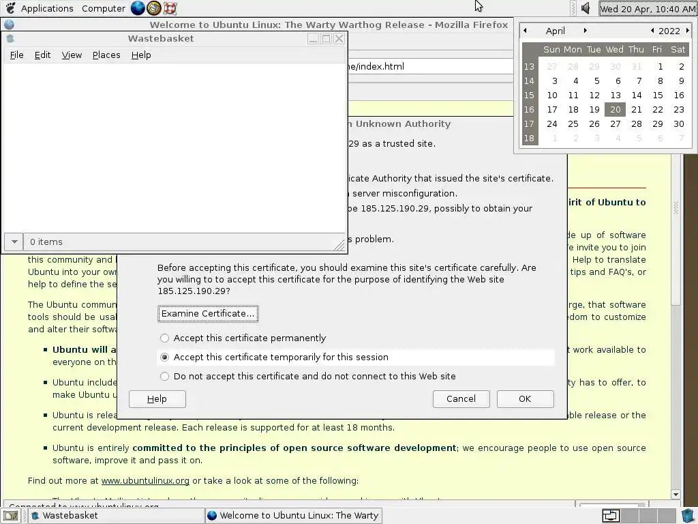Click the "2022" year label in calendar
698x524 pixels.
click(669, 31)
